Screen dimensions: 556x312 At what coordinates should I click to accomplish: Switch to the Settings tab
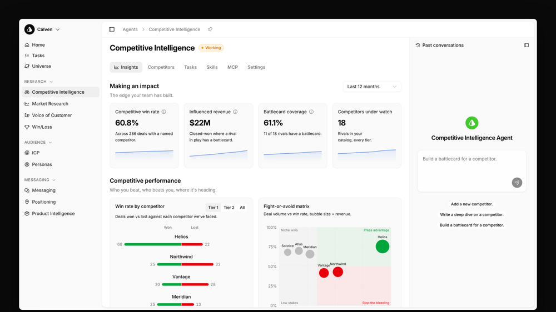(256, 67)
